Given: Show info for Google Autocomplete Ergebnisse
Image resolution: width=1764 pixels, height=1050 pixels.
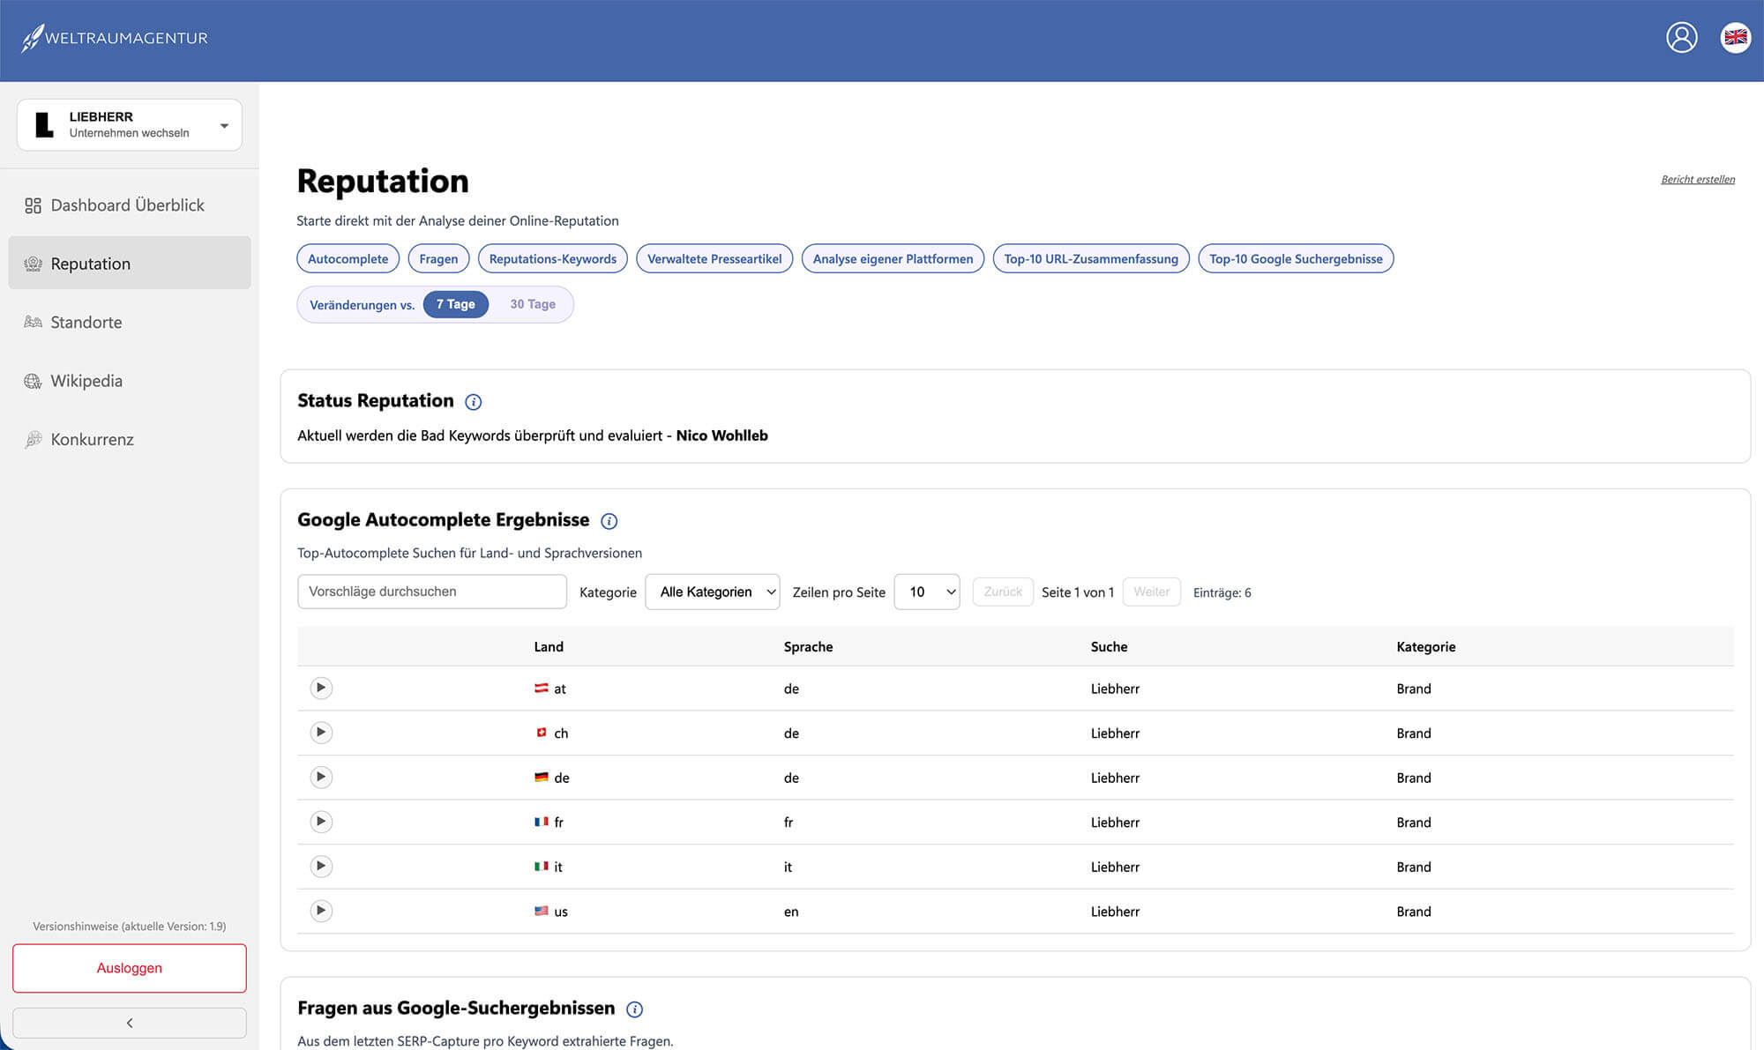Looking at the screenshot, I should tap(609, 521).
